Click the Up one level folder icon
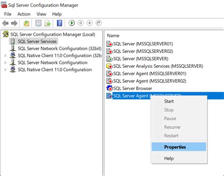Image resolution: width=224 pixels, height=176 pixels. [x=26, y=23]
